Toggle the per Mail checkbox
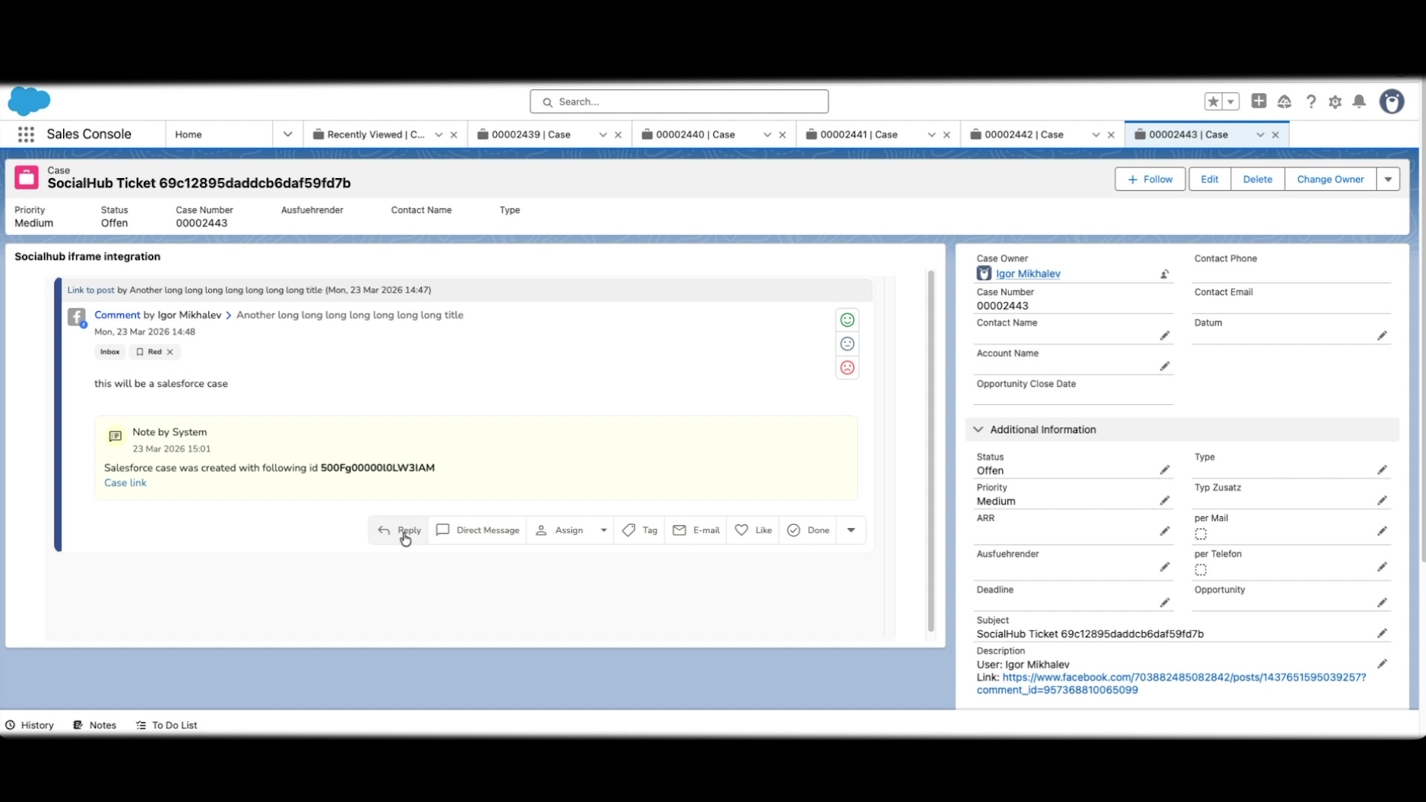 1201,534
